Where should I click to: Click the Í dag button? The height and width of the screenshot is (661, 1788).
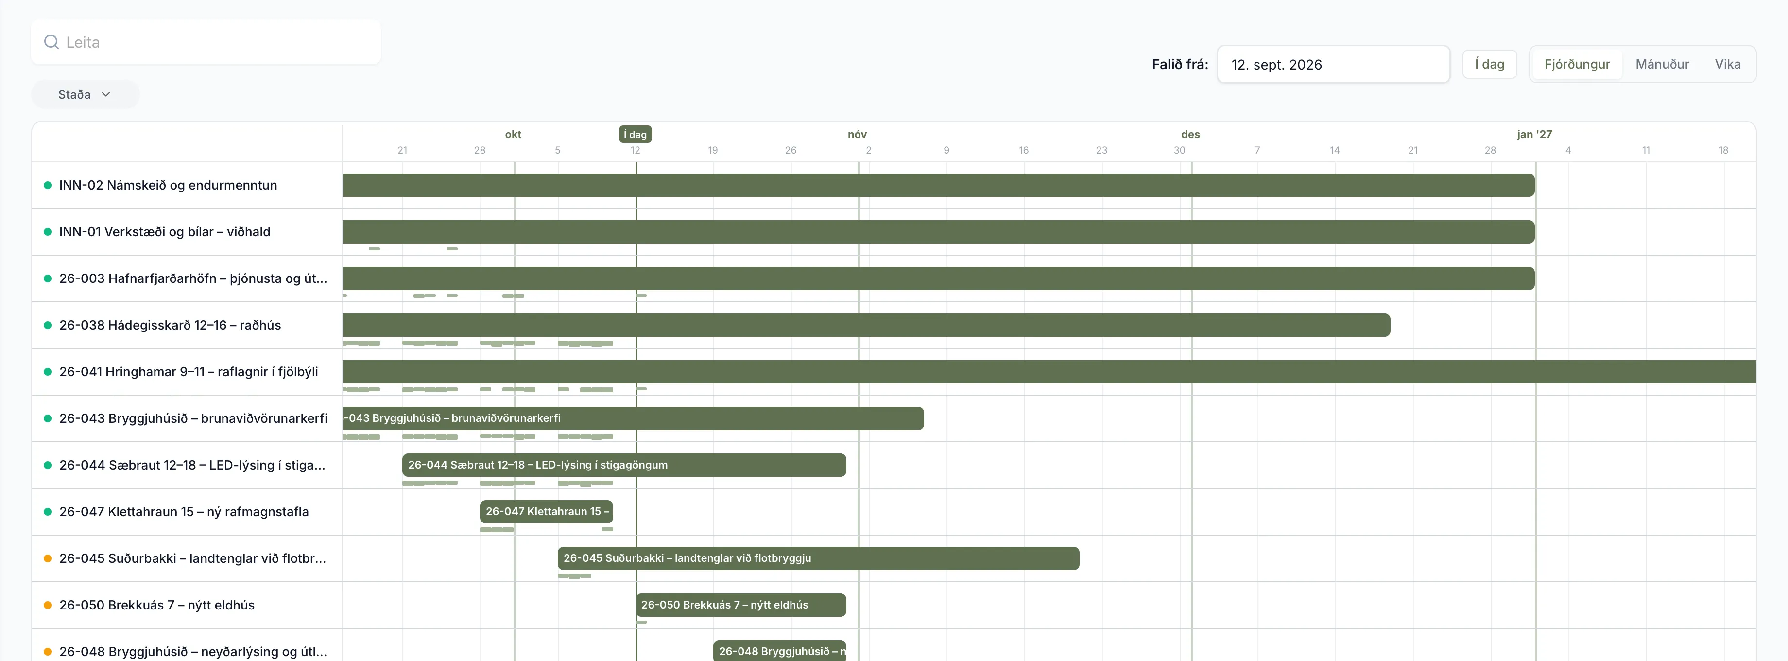pyautogui.click(x=1490, y=64)
